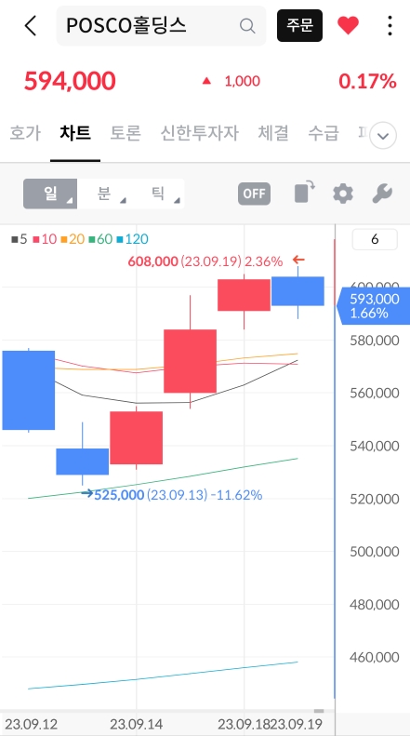The width and height of the screenshot is (410, 736).
Task: Open the 수급 tab
Action: [x=324, y=133]
